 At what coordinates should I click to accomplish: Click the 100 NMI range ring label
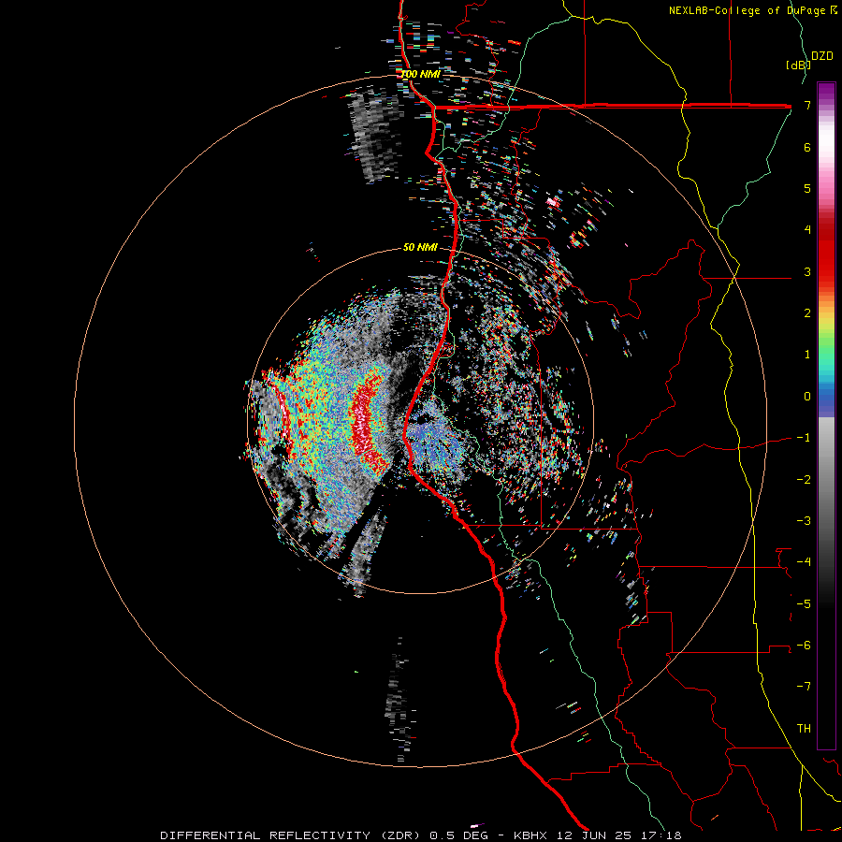420,74
